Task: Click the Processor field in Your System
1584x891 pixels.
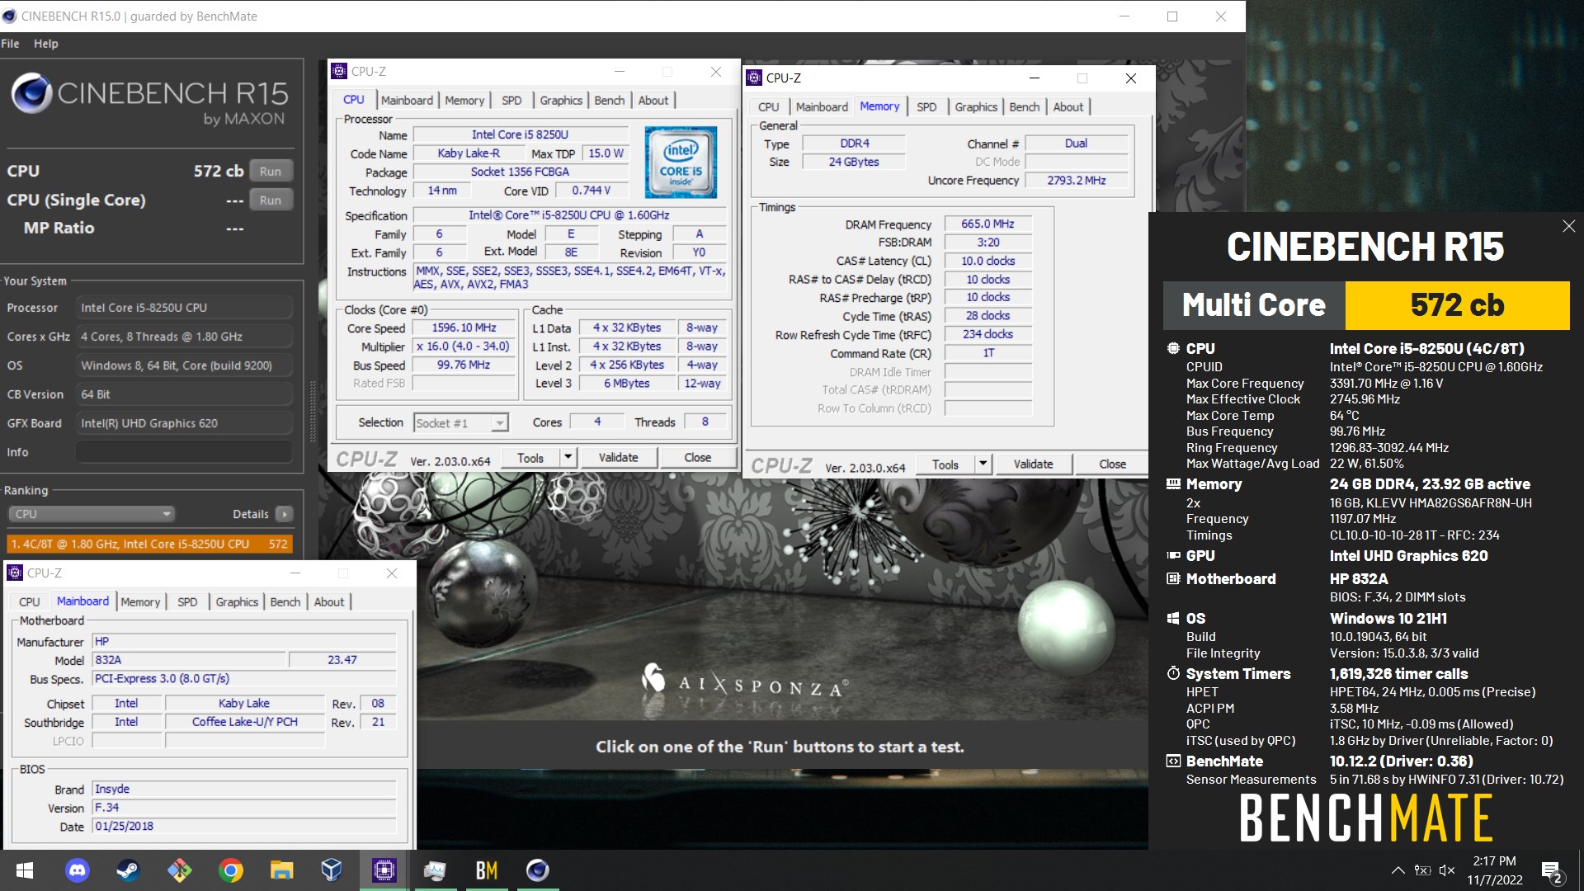Action: tap(184, 308)
